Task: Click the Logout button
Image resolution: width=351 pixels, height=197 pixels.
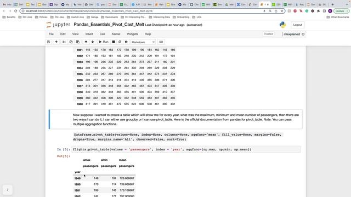Action: pyautogui.click(x=298, y=25)
